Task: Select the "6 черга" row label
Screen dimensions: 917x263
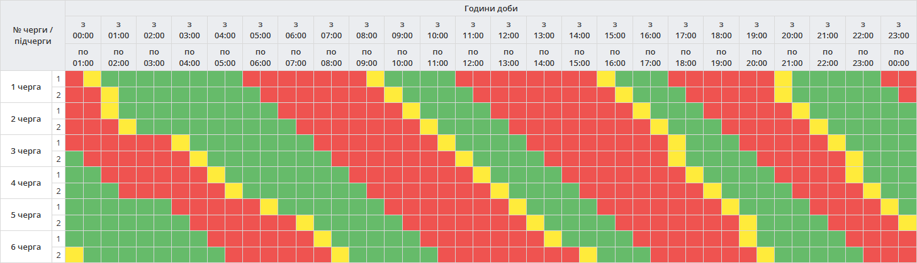Action: [x=26, y=247]
